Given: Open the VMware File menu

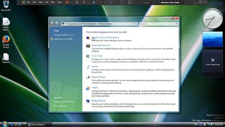Looking at the screenshot, I should 28,2.
